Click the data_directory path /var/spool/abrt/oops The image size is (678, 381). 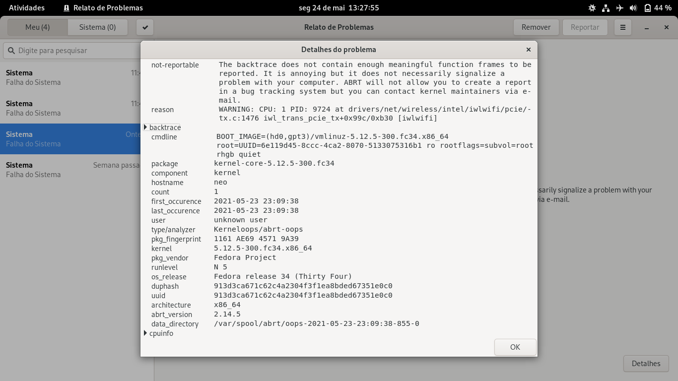click(x=317, y=323)
